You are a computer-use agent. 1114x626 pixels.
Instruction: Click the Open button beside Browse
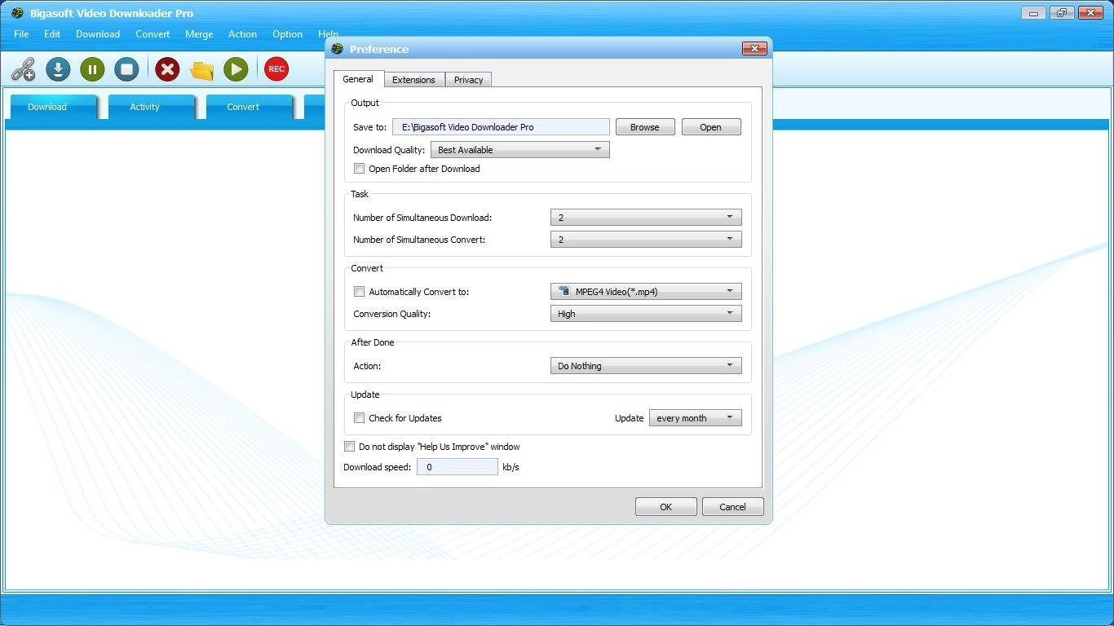pyautogui.click(x=710, y=127)
